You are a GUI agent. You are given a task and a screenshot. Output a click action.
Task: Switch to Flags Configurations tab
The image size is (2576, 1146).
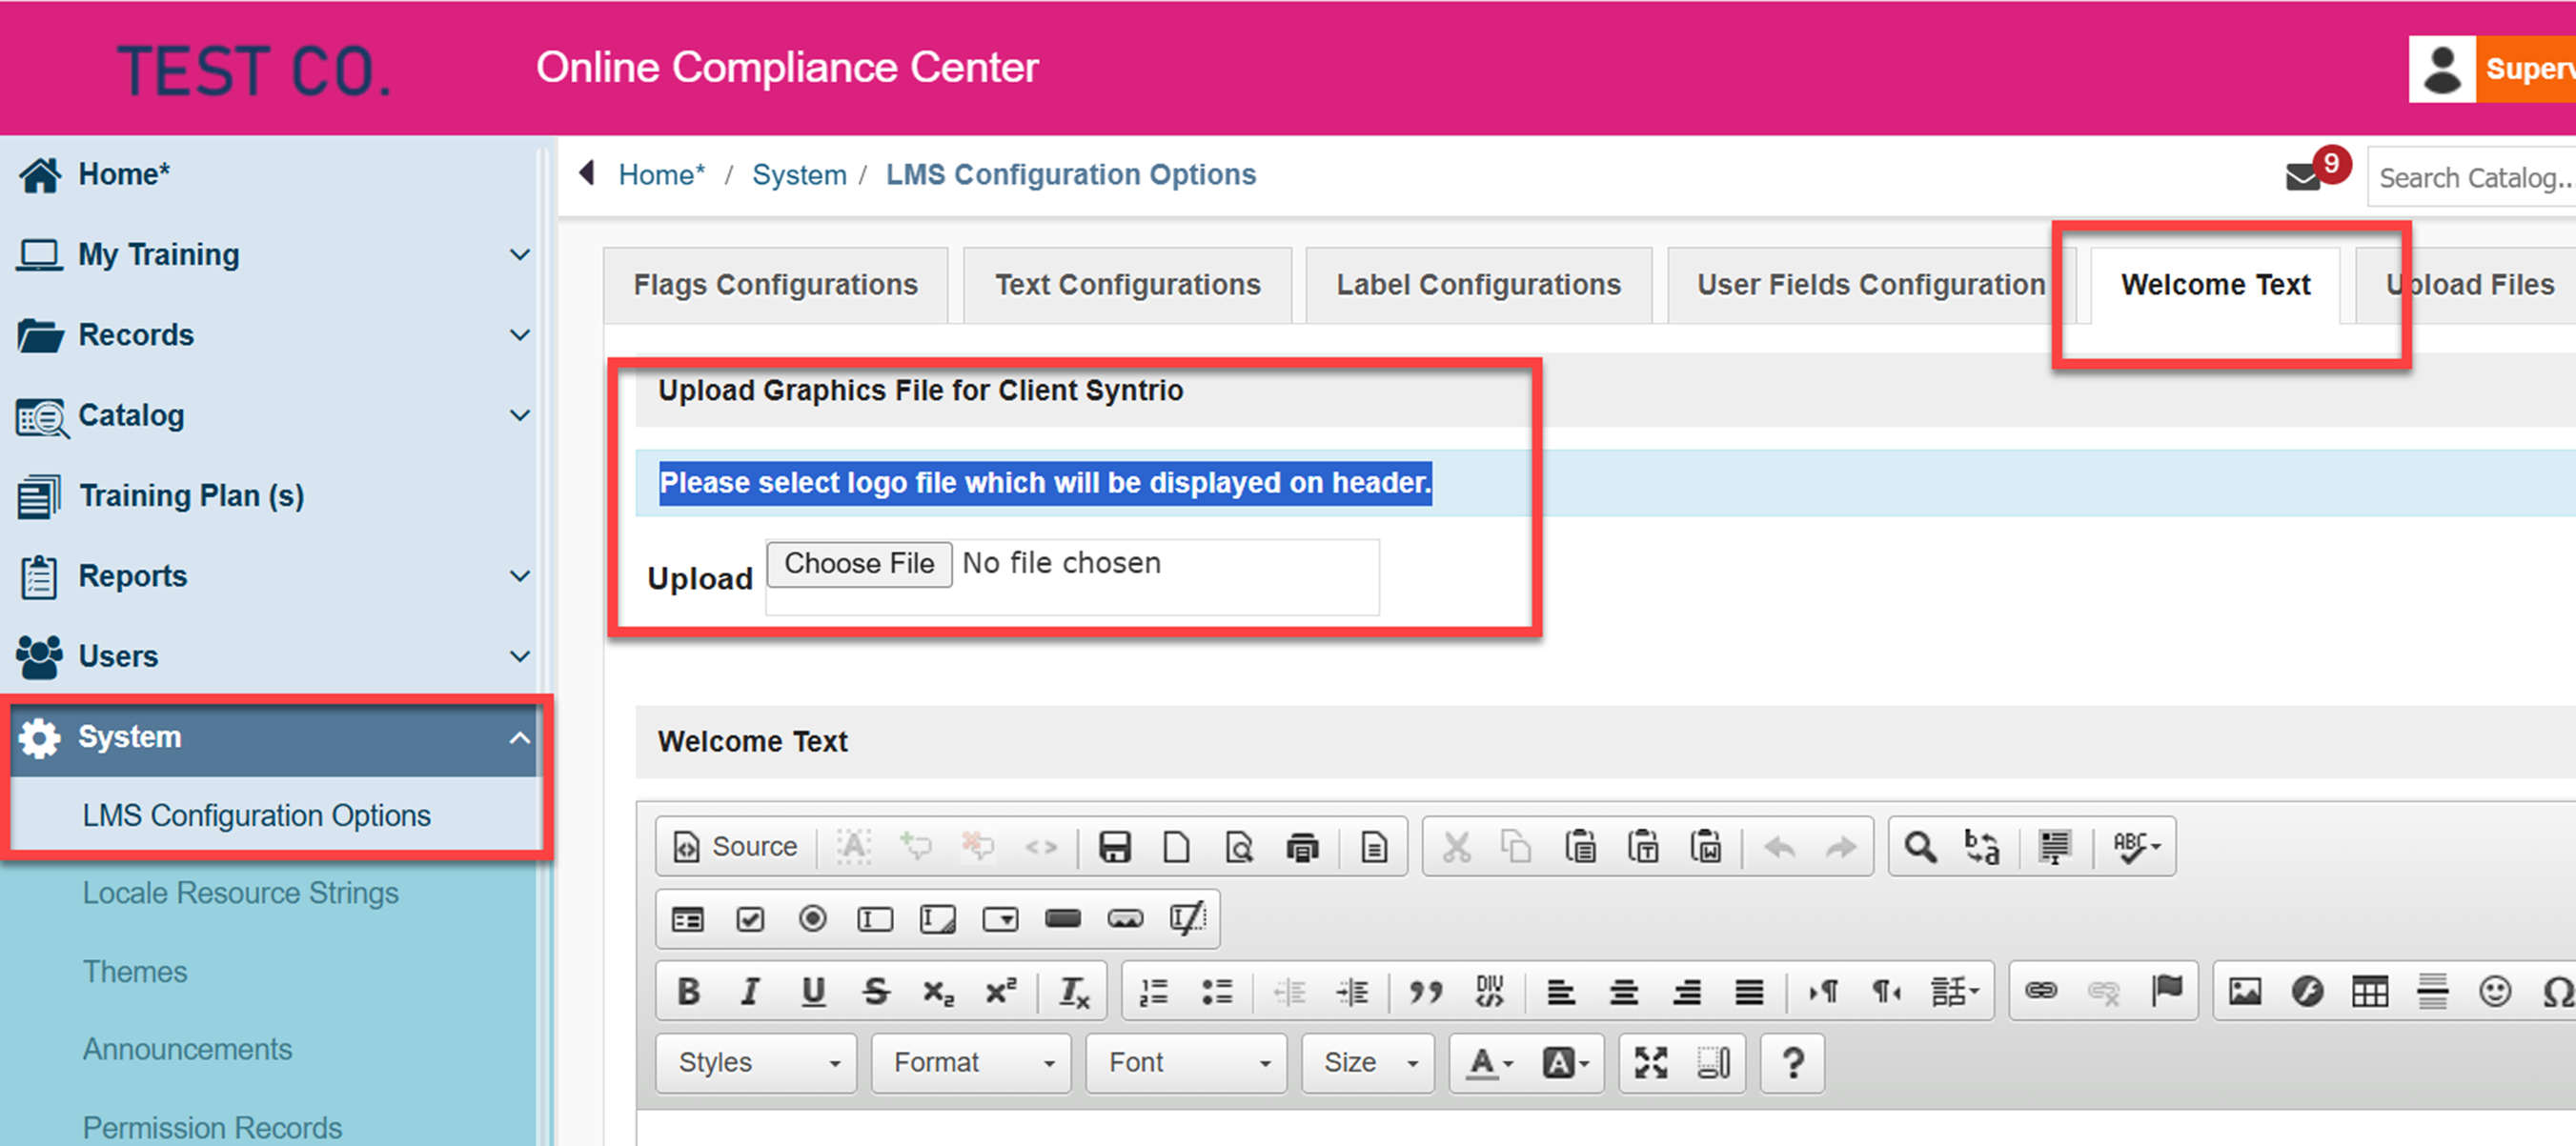coord(775,285)
